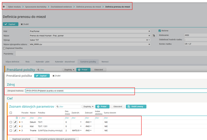Click the Uložiť zmeny save button
The image size is (207, 140).
(x=136, y=107)
